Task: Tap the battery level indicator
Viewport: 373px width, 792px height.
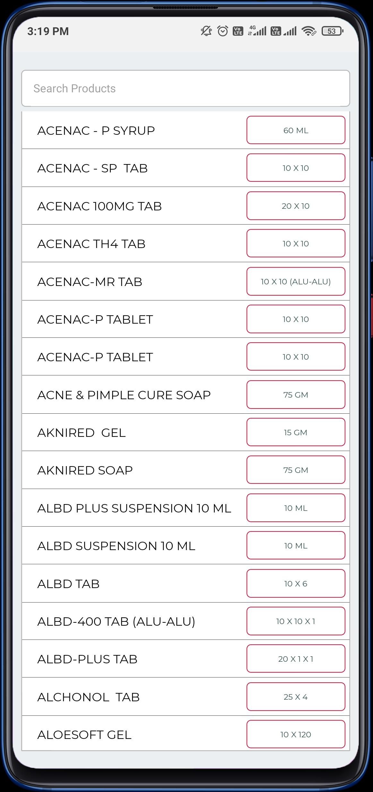Action: pos(332,31)
